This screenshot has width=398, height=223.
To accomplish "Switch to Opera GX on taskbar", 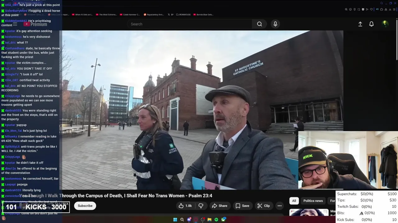I will tap(196, 220).
